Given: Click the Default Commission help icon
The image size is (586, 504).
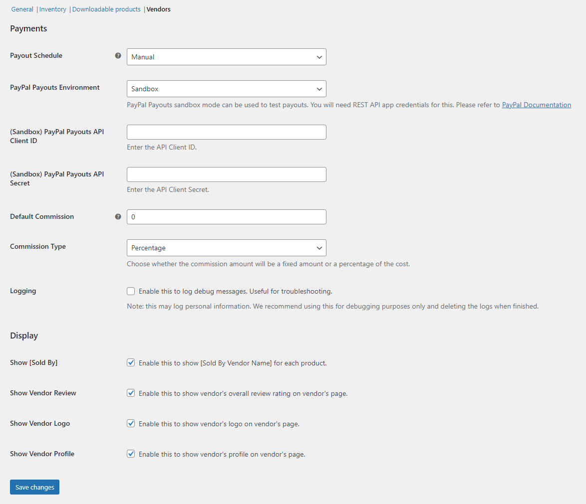Looking at the screenshot, I should pyautogui.click(x=118, y=216).
